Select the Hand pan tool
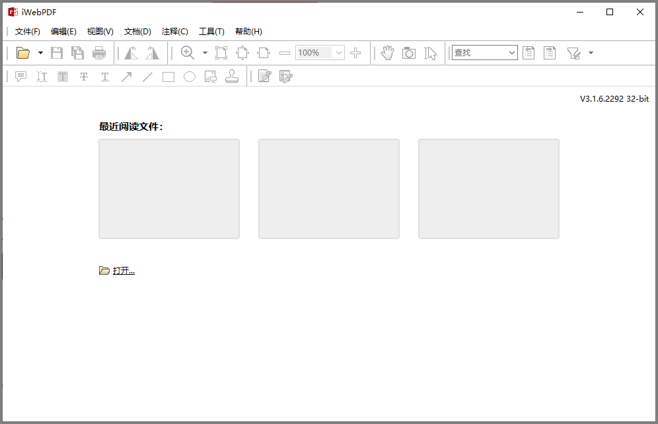 [x=387, y=53]
